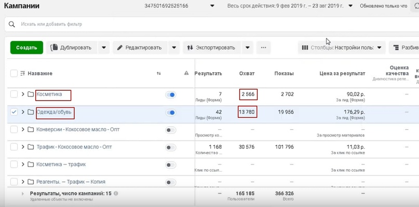Untick the checkbox for Одежда/обувь row

[x=14, y=112]
